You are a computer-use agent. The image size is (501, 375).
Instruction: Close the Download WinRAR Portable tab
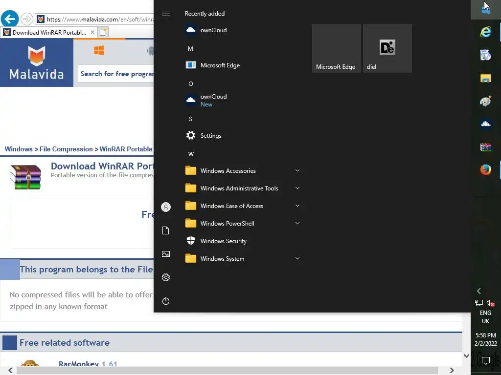[x=92, y=32]
